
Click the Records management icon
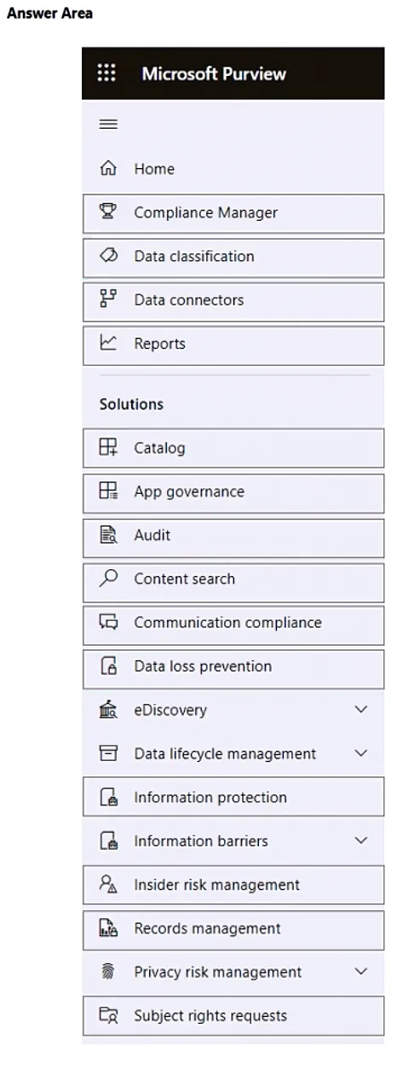coord(108,928)
